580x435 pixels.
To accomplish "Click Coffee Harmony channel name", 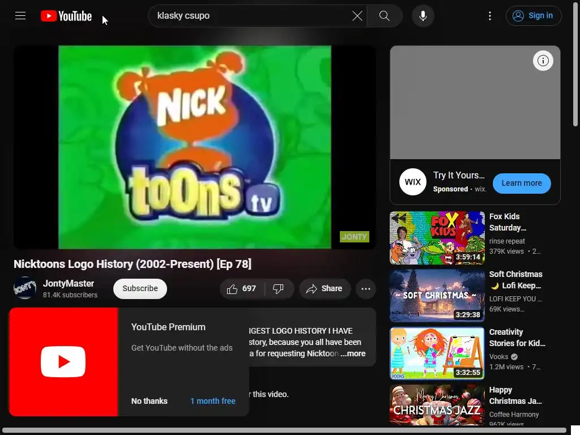I will (x=514, y=414).
